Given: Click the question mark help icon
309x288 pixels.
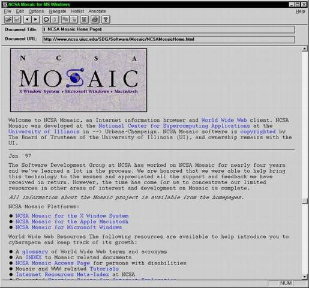Looking at the screenshot, I should point(106,20).
